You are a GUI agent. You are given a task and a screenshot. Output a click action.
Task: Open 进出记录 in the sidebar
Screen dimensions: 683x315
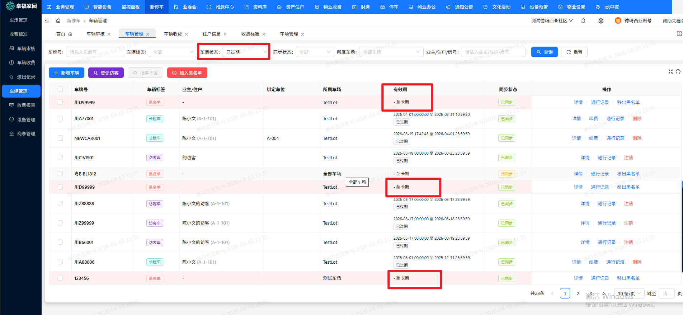click(26, 77)
